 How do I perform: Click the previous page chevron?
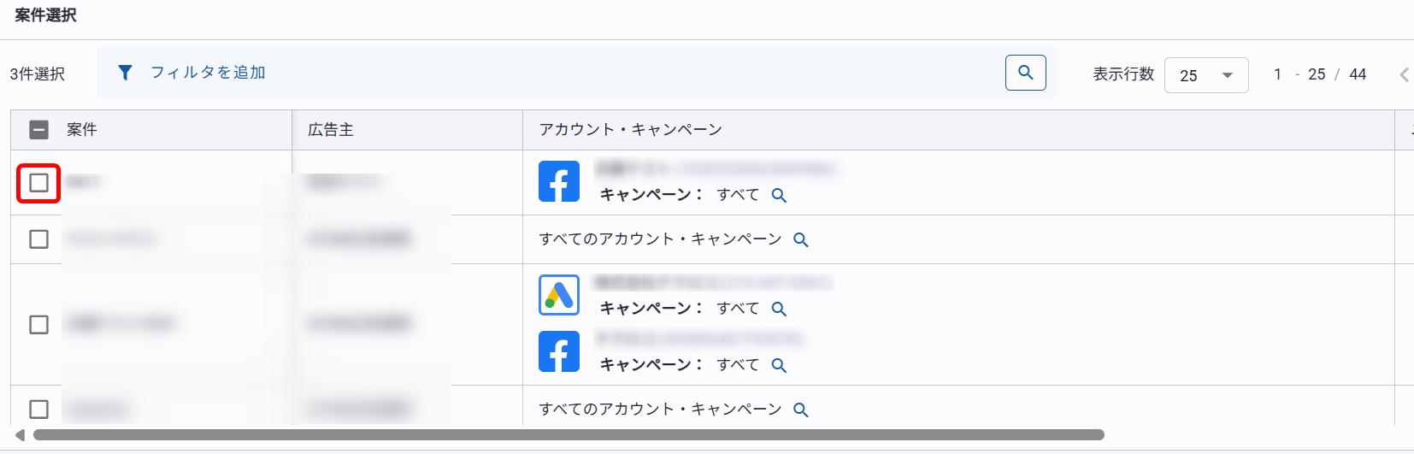click(1404, 75)
